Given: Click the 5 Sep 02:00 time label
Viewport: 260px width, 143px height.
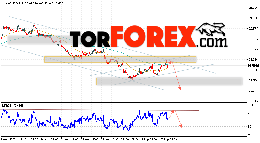Looking at the screenshot, I should point(149,140).
